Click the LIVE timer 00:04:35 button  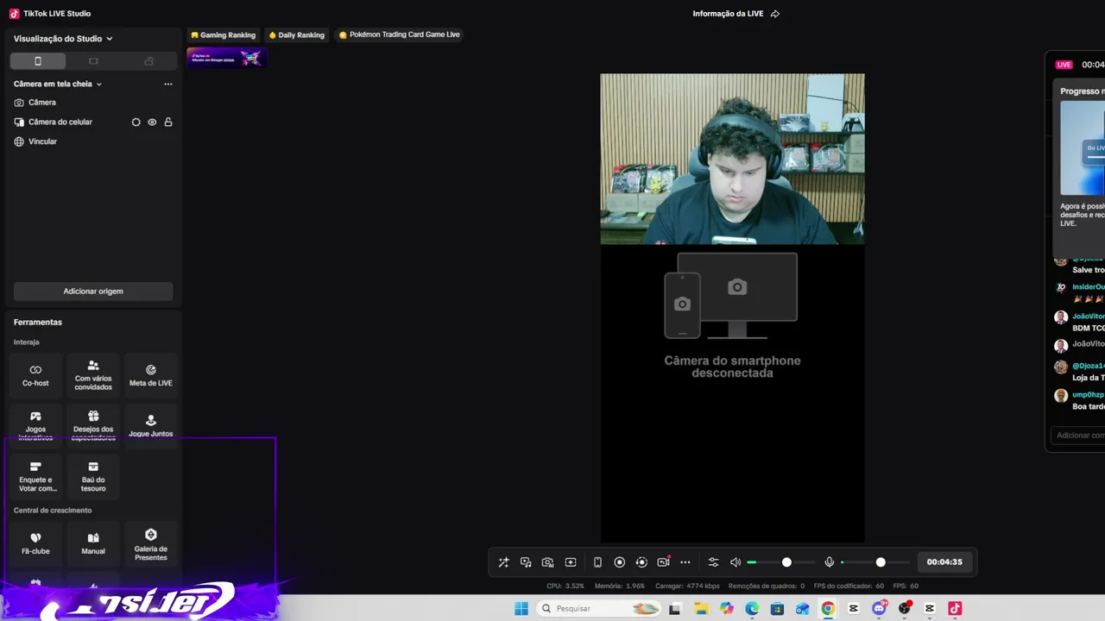(x=944, y=562)
